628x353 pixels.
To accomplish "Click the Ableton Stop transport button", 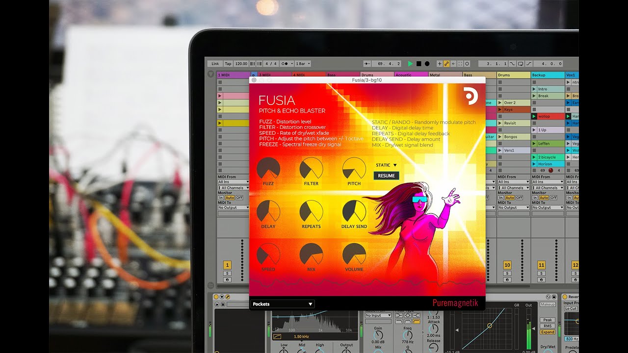I will pyautogui.click(x=419, y=64).
